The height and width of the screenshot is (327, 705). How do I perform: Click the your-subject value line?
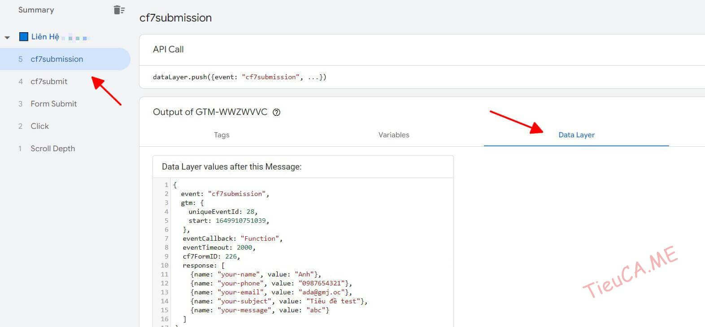(x=279, y=301)
